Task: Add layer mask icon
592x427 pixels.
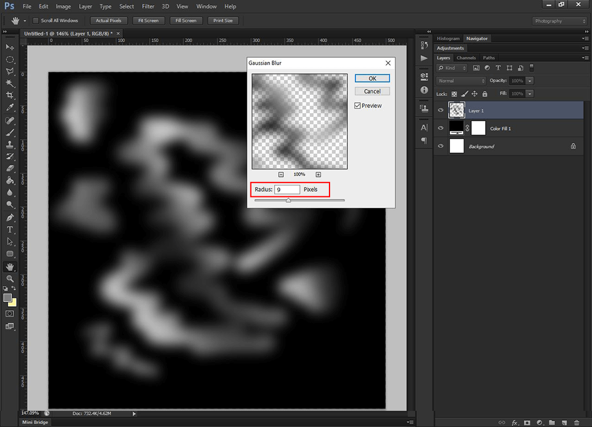Action: 527,423
